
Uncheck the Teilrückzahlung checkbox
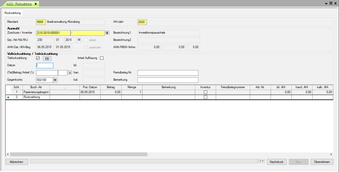pyautogui.click(x=38, y=58)
